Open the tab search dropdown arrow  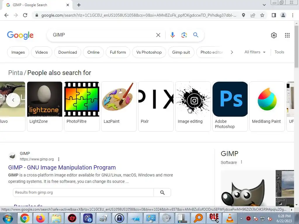tap(264, 5)
